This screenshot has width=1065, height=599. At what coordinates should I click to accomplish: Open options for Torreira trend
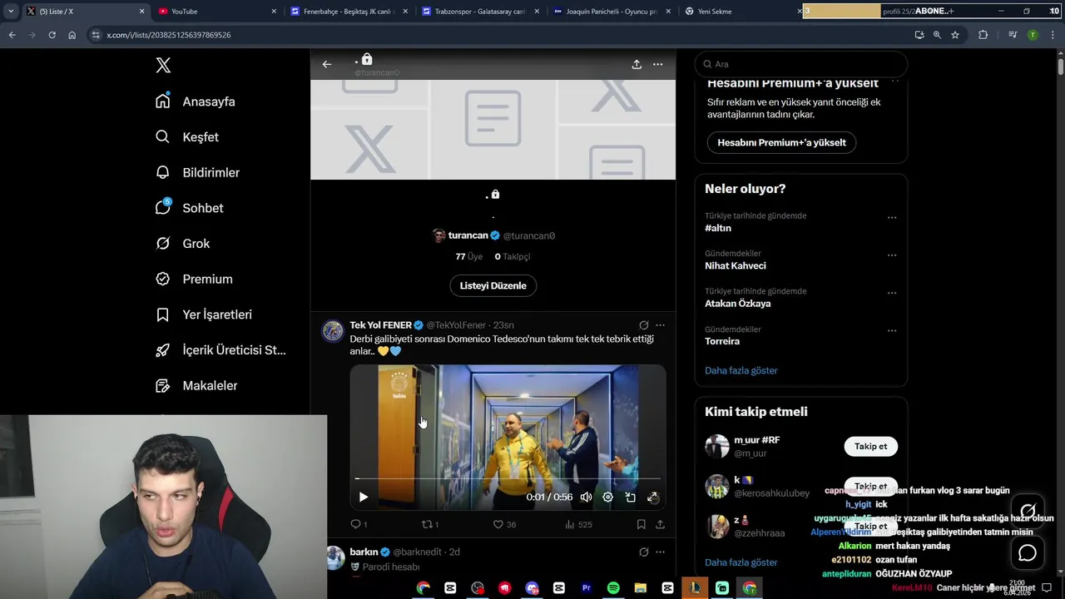[892, 331]
